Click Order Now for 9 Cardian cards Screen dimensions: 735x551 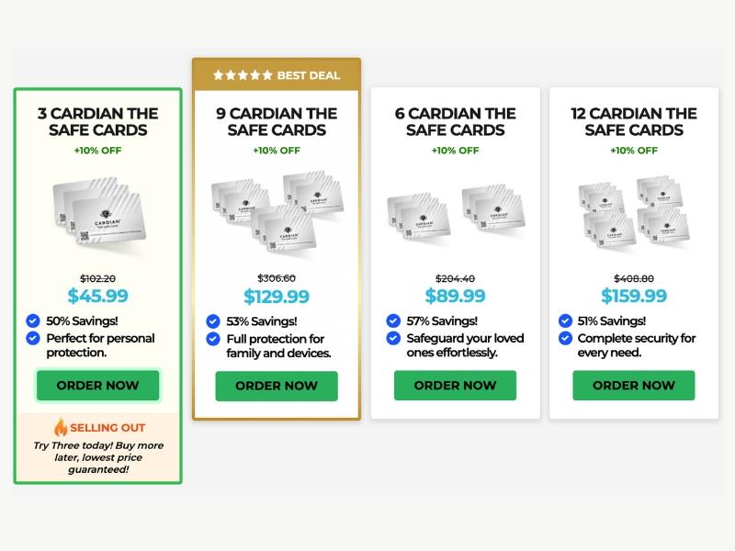click(277, 386)
